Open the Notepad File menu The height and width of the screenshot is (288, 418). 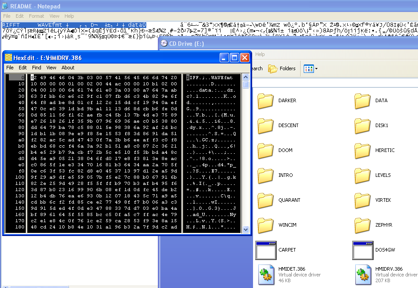click(7, 16)
